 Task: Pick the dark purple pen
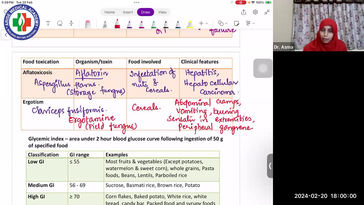(x=129, y=24)
